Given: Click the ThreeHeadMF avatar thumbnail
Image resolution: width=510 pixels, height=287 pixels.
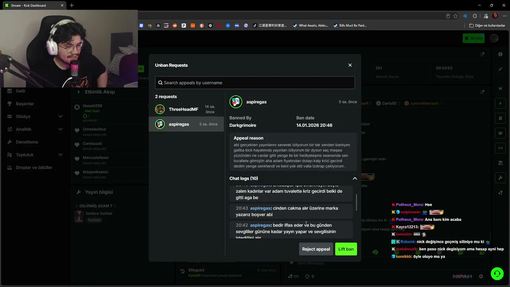Looking at the screenshot, I should (x=160, y=109).
